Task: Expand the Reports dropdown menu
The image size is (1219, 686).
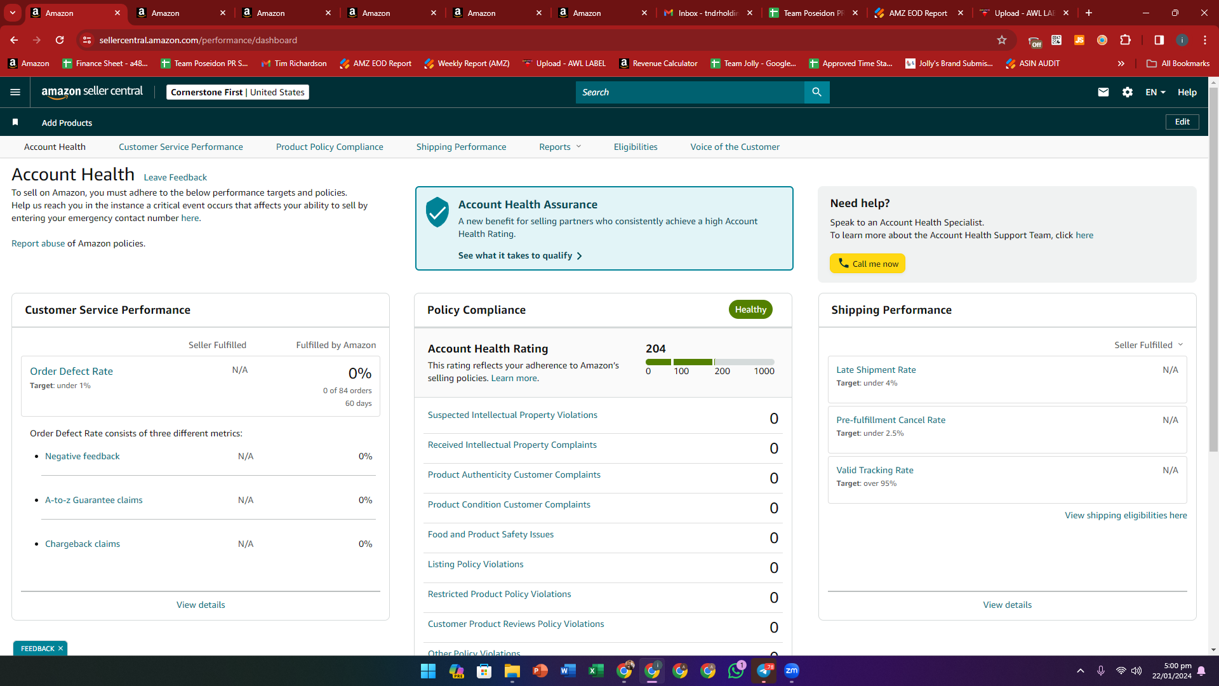Action: (x=560, y=147)
